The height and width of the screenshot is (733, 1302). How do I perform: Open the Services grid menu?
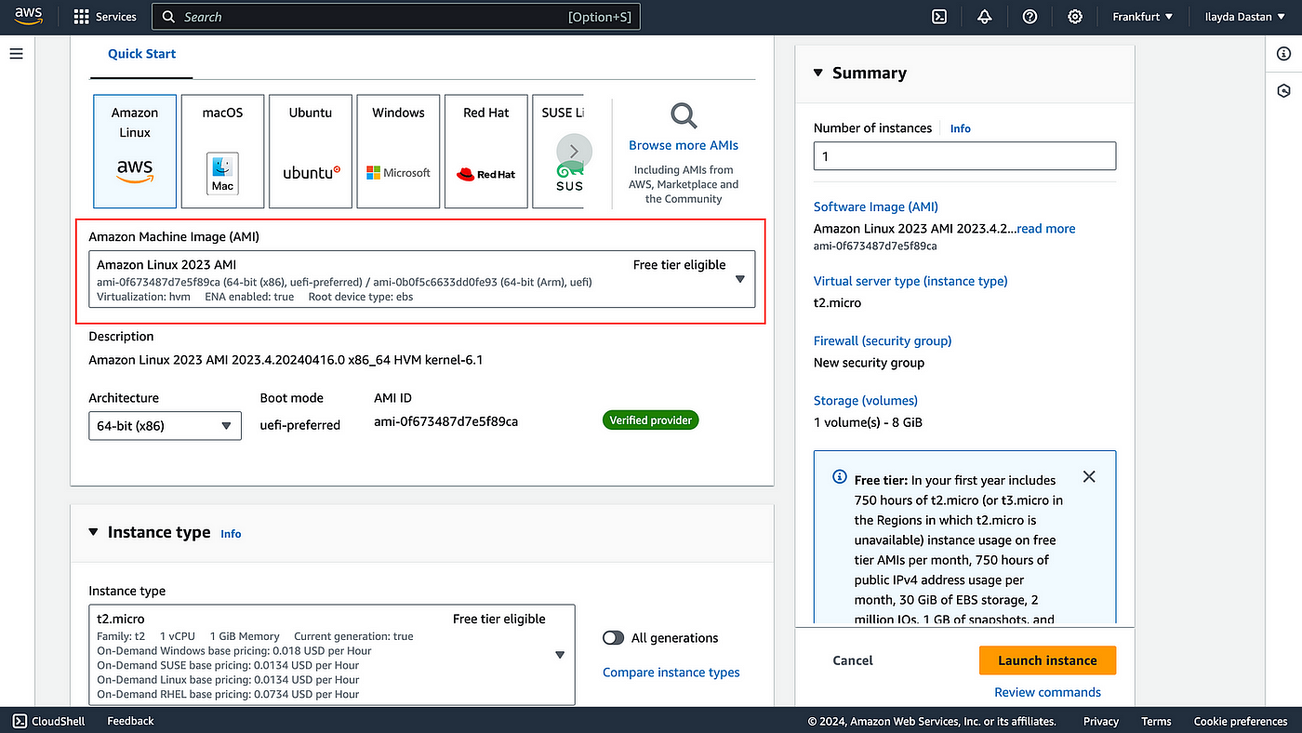81,17
